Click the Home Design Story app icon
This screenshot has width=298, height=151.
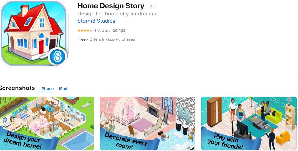point(34,34)
